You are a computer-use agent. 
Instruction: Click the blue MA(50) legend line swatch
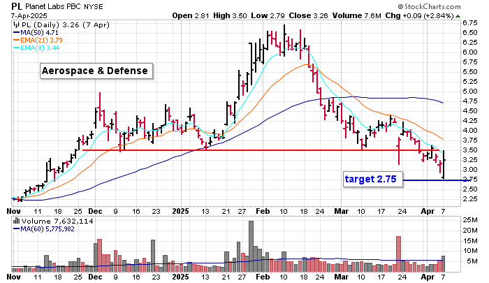16,32
